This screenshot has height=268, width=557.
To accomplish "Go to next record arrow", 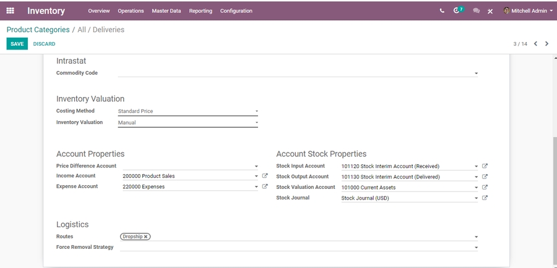I will [x=546, y=44].
